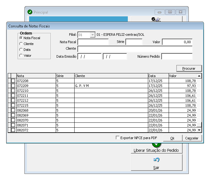Viewport: 216px width, 177px height.
Task: Click the grid scrollbar down arrow
Action: (199, 130)
